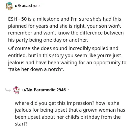Screen dimensions: 135x136
Task: Click the line "been upset about her child's birthday from the"
Action: [x=68, y=117]
